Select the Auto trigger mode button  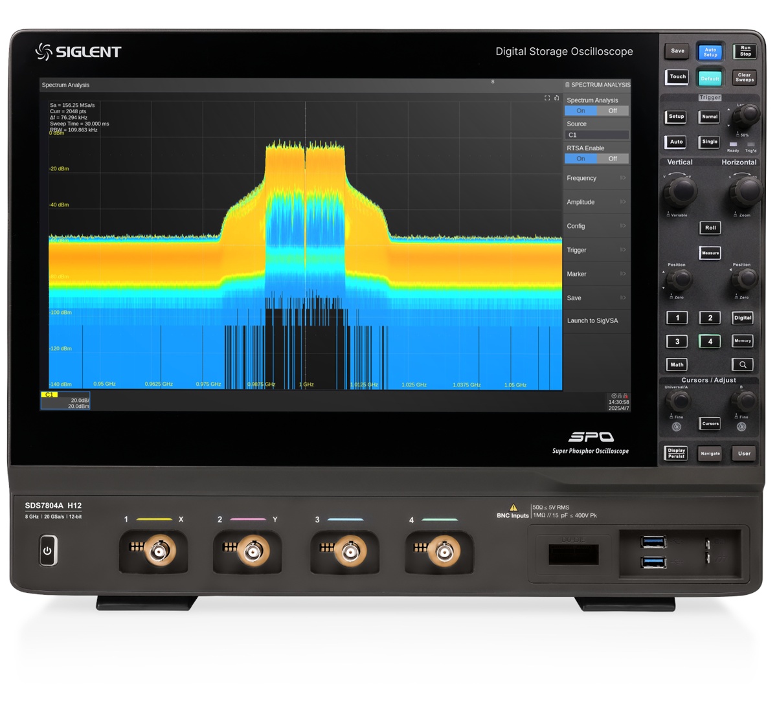pyautogui.click(x=677, y=142)
